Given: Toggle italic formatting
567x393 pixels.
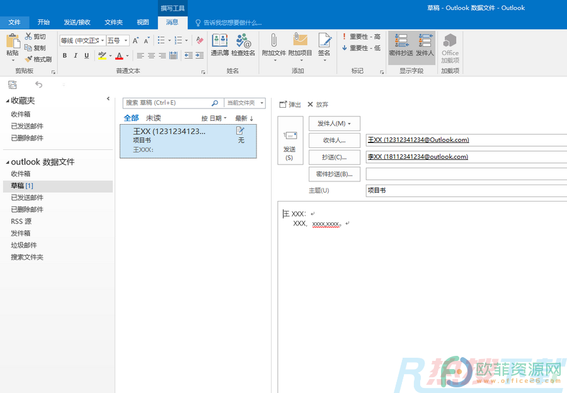Looking at the screenshot, I should click(x=76, y=55).
